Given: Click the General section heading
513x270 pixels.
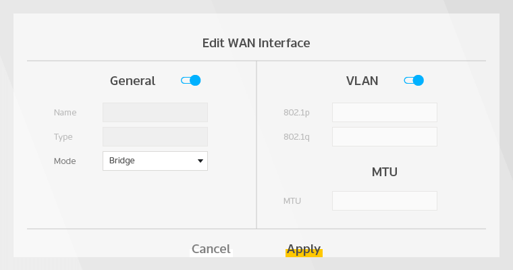Looking at the screenshot, I should 132,81.
